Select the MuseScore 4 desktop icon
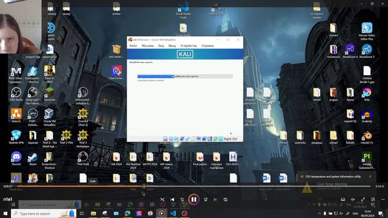 [350, 51]
